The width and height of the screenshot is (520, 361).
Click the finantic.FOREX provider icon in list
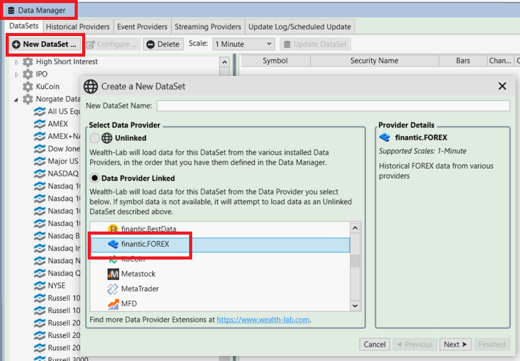coord(113,244)
